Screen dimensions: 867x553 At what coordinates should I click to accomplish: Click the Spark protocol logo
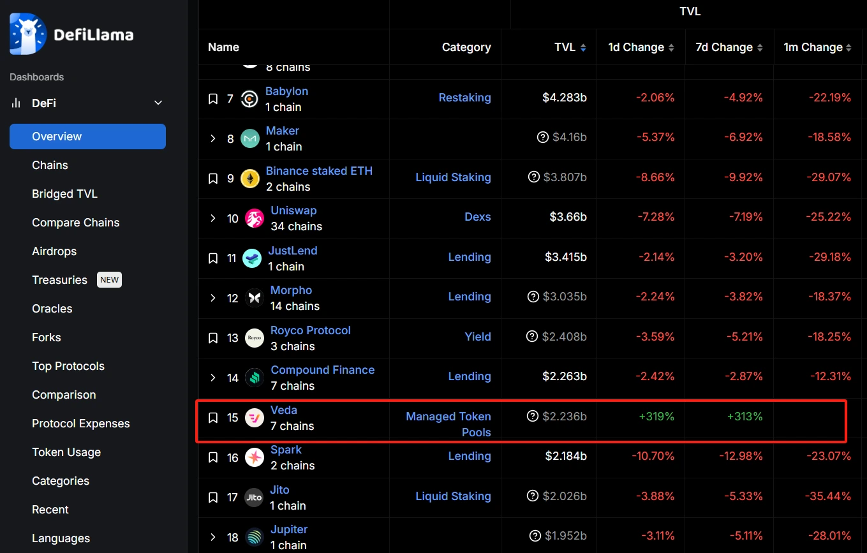pyautogui.click(x=255, y=457)
